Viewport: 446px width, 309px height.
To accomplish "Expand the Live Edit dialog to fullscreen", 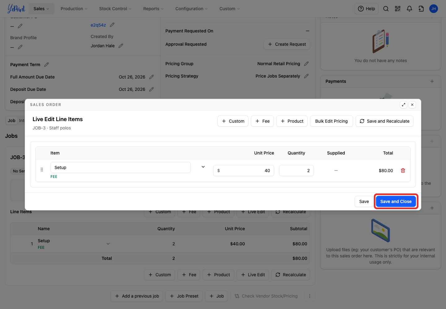I will pos(404,105).
